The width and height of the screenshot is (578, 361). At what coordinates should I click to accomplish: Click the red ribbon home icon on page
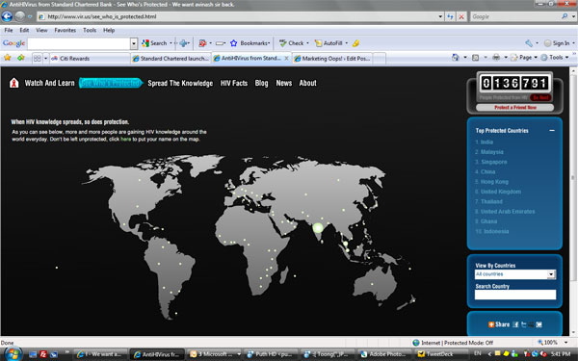click(x=14, y=83)
